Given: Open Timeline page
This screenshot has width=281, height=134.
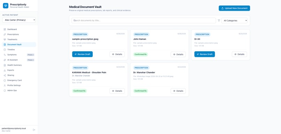Looking at the screenshot, I should 19,50.
